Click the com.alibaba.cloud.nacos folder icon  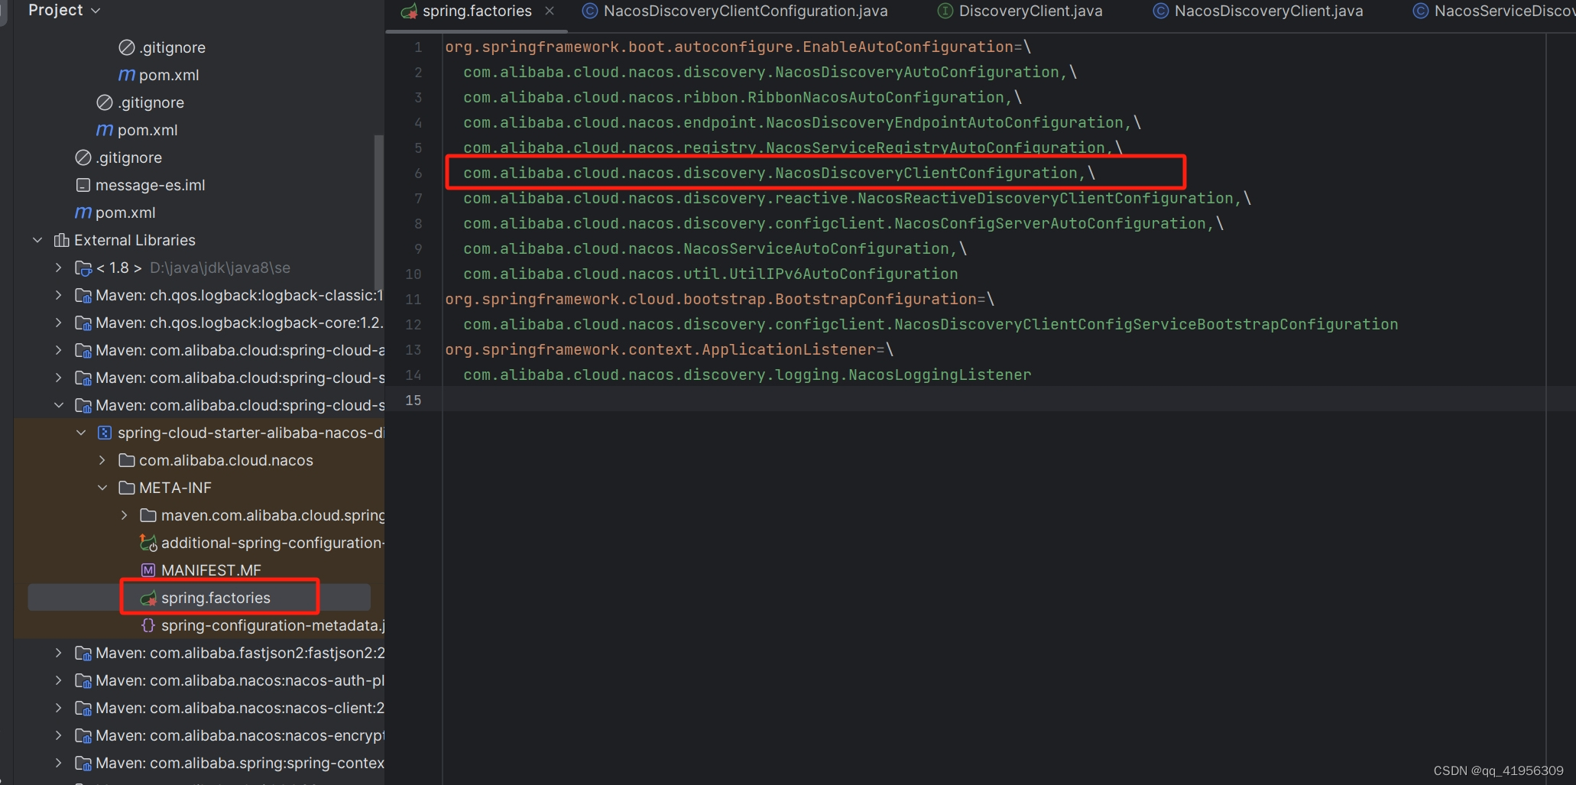(127, 460)
